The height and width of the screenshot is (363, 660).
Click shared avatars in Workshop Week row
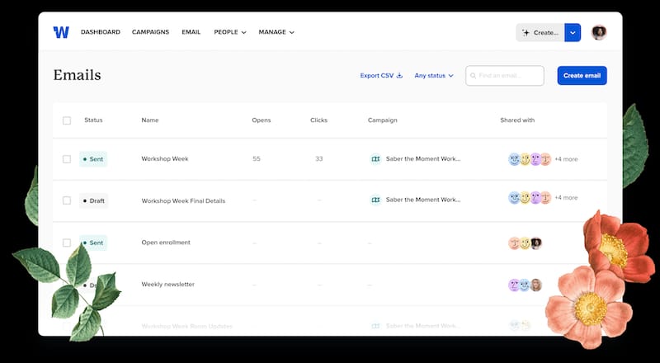530,158
